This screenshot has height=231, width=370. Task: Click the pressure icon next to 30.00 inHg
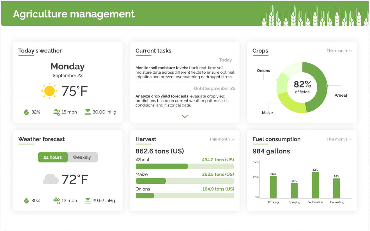(87, 112)
